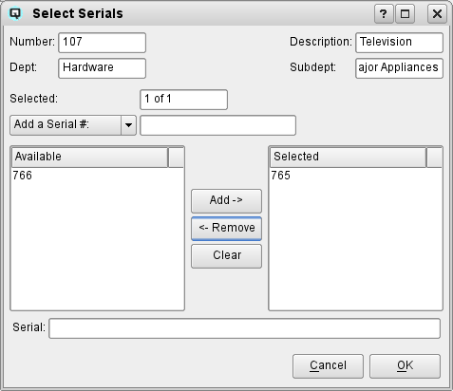Open the Add a Serial # combo box
The height and width of the screenshot is (391, 453).
[x=73, y=125]
